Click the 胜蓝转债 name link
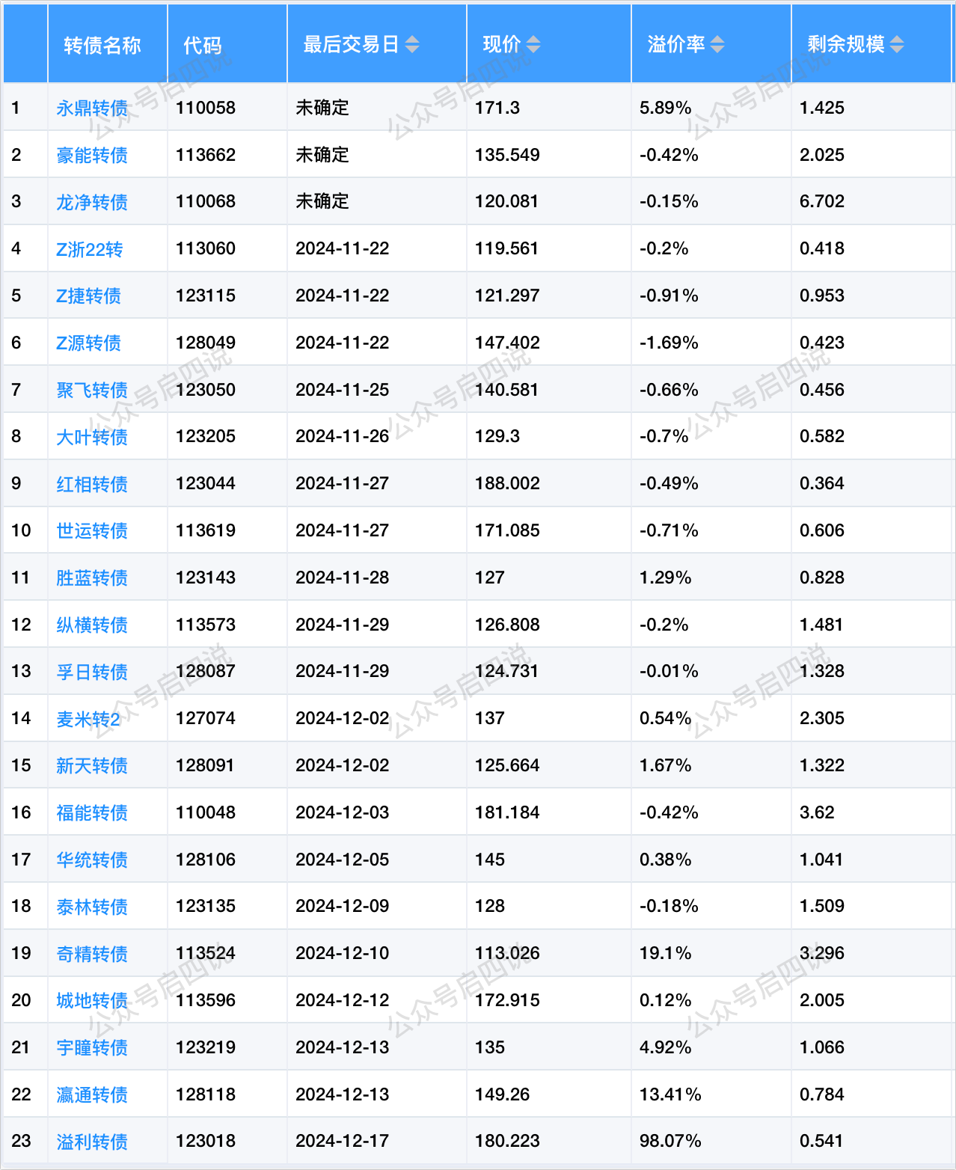Screen dimensions: 956x1170 click(x=92, y=578)
